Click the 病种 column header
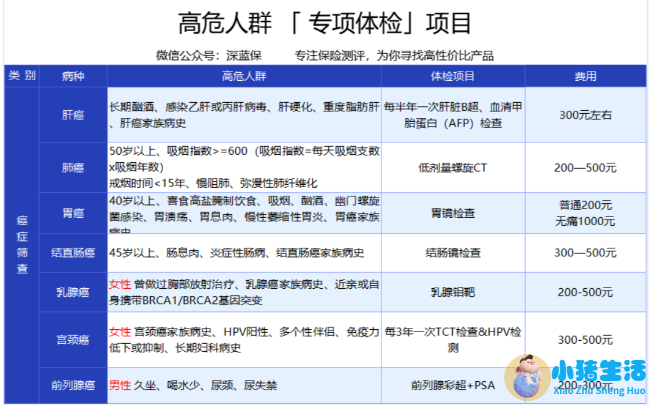651x405 pixels. coord(73,76)
